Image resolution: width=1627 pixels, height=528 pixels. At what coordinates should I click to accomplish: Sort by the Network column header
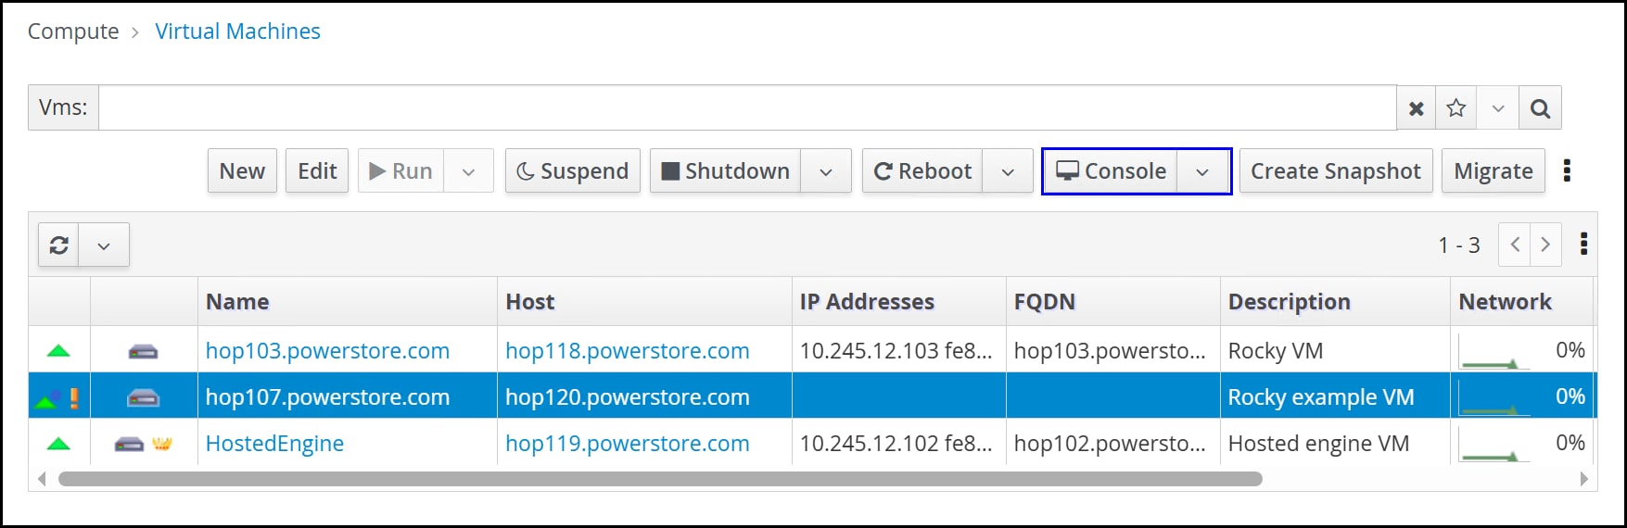(1521, 302)
